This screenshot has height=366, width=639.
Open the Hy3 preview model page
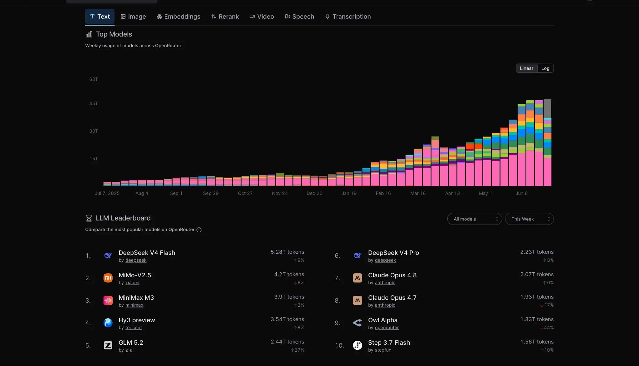[x=137, y=320]
